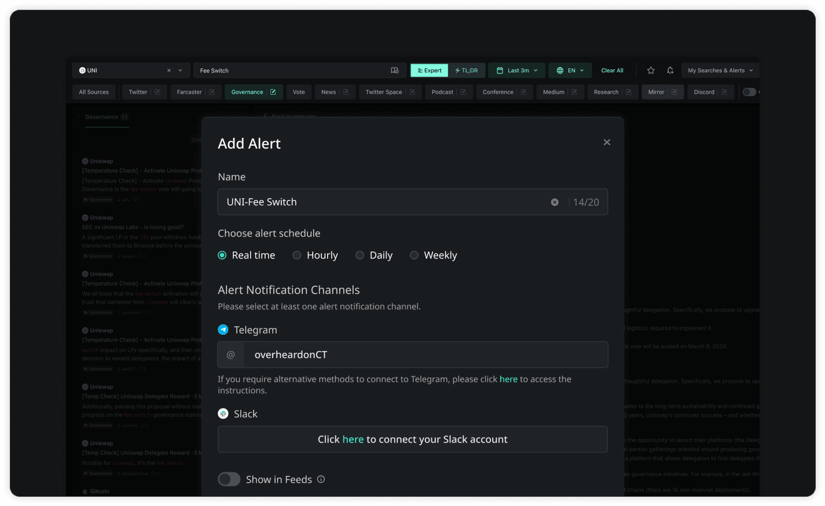Viewport: 825px width, 506px height.
Task: Select the Hourly schedule option
Action: pyautogui.click(x=316, y=255)
